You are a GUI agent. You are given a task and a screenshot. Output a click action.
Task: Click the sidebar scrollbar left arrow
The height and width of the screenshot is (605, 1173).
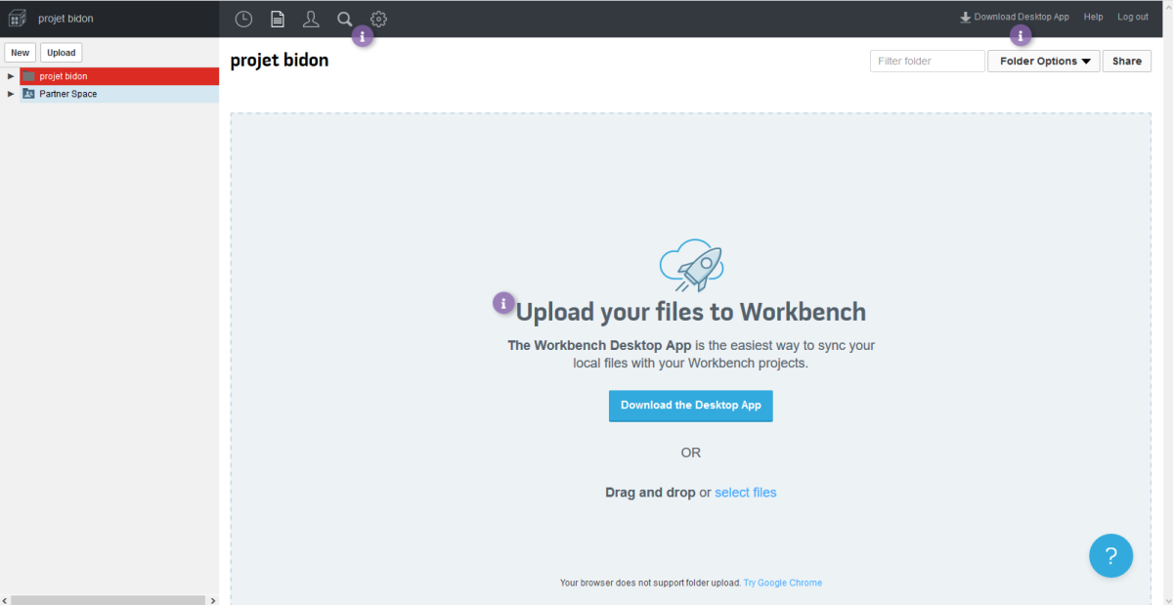pyautogui.click(x=6, y=599)
